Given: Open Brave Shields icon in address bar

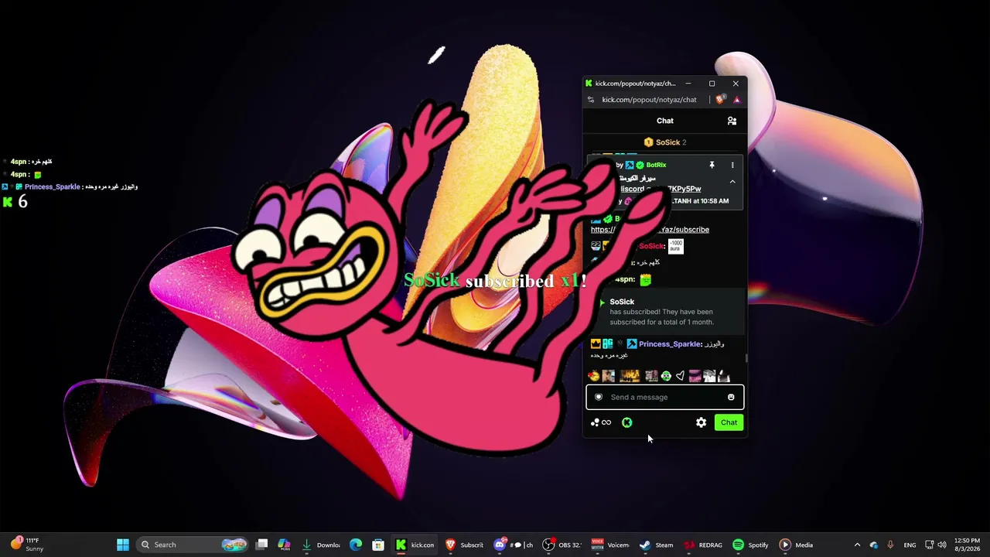Looking at the screenshot, I should [720, 100].
